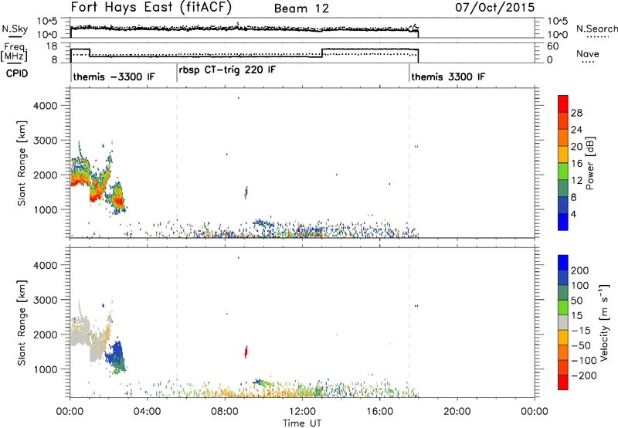Click the "16" value on the power colorbar
The image size is (618, 428).
(x=576, y=164)
